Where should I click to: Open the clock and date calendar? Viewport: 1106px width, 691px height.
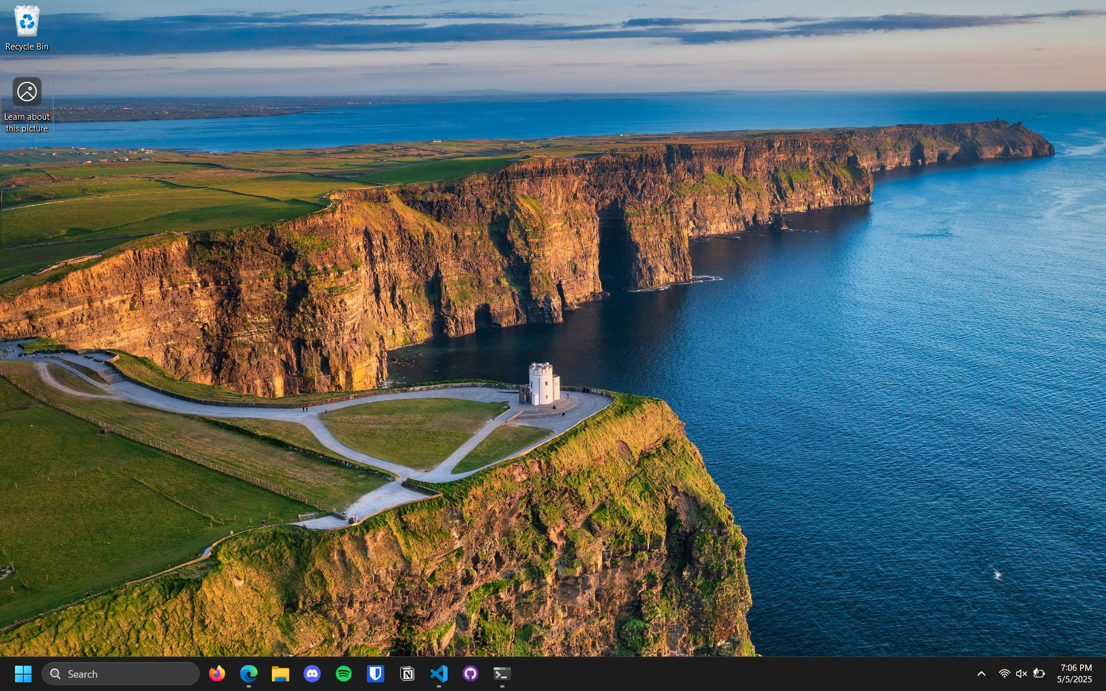coord(1075,673)
